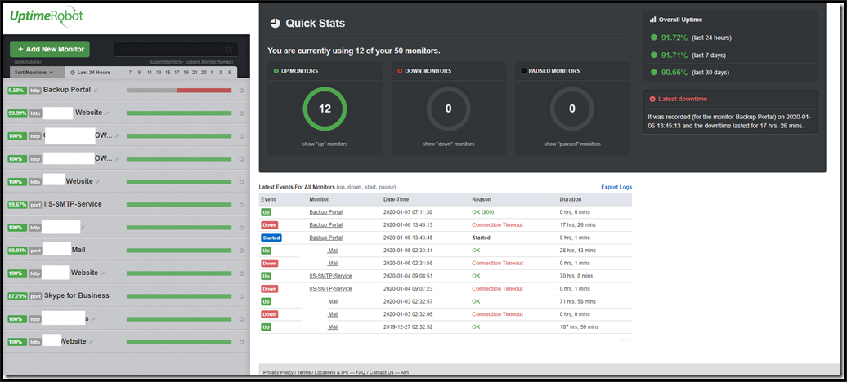Open IIS-SMTP-Service link in 09:07:23 event row
Screen dimensions: 847x382
coord(330,289)
